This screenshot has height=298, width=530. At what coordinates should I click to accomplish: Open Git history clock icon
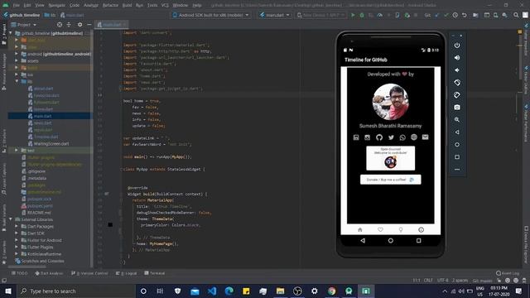click(x=455, y=15)
